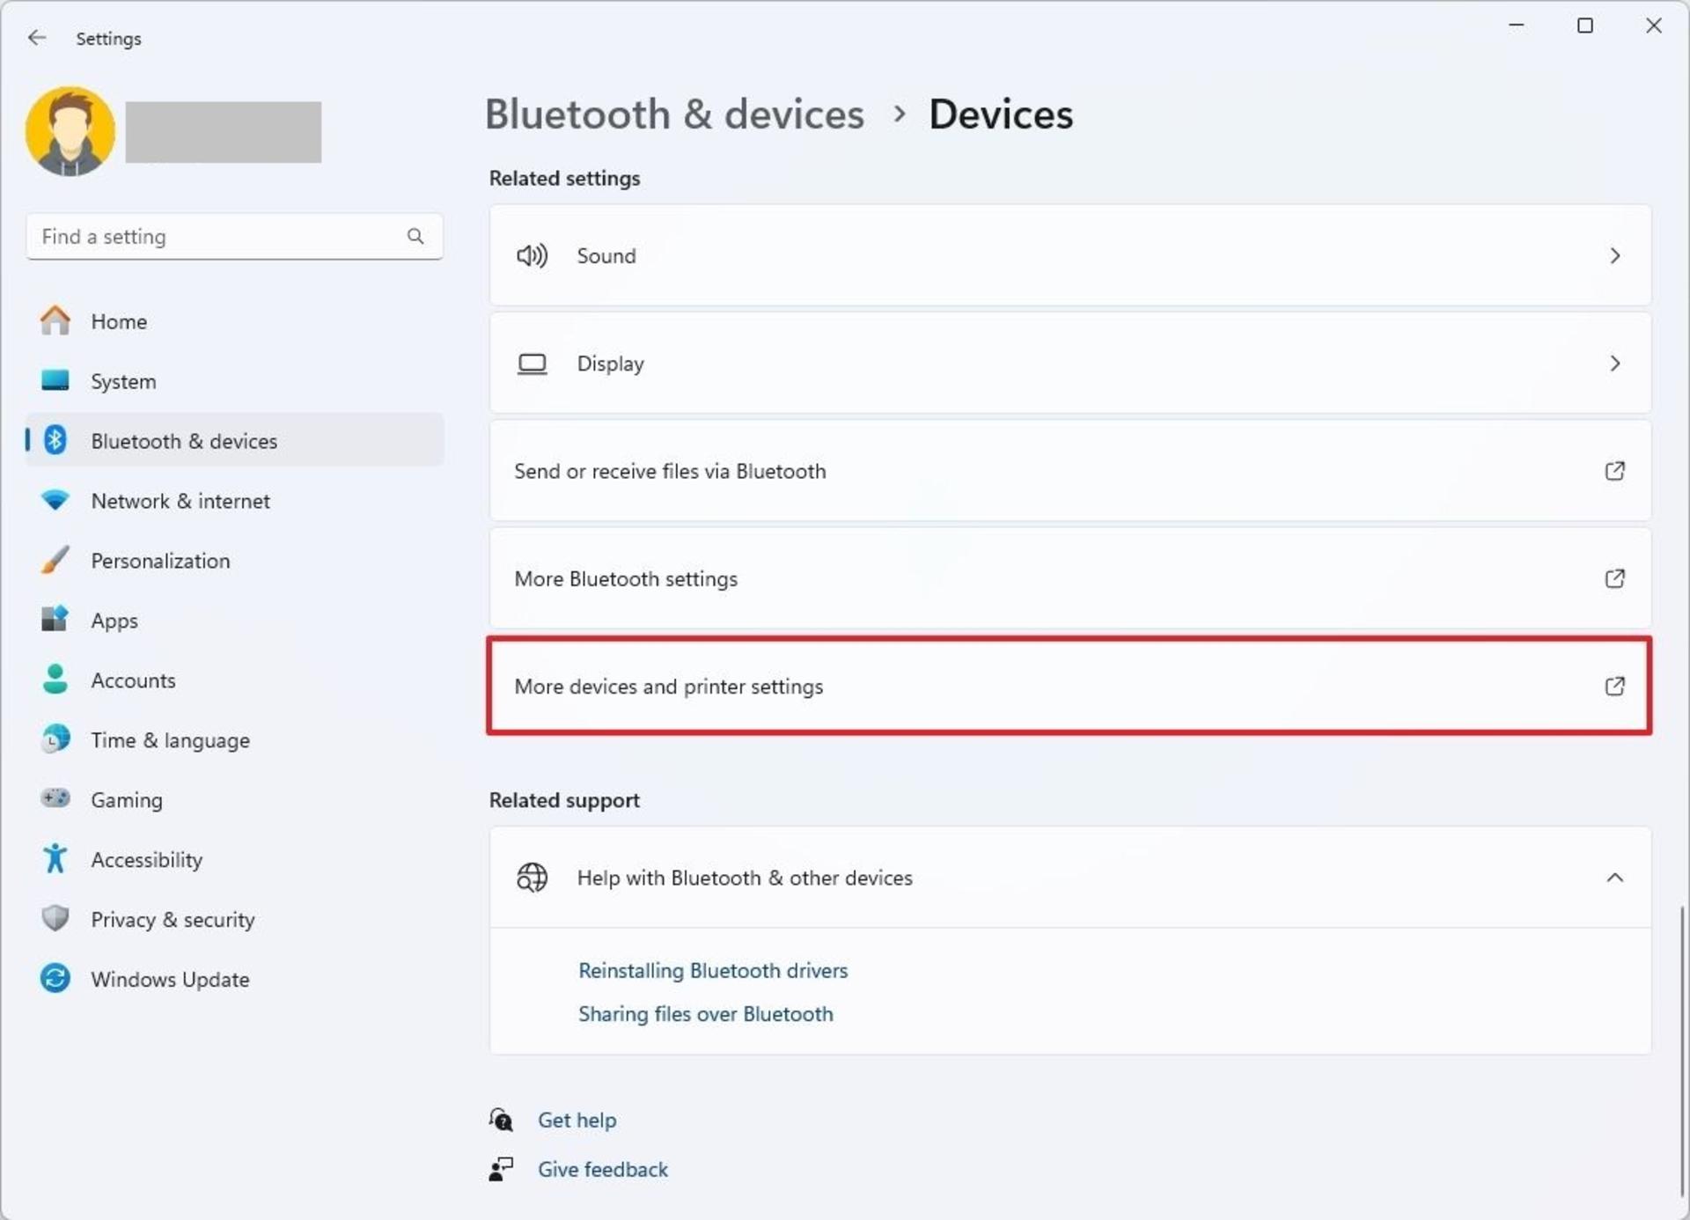The height and width of the screenshot is (1220, 1690).
Task: Open Windows Update page
Action: click(234, 979)
